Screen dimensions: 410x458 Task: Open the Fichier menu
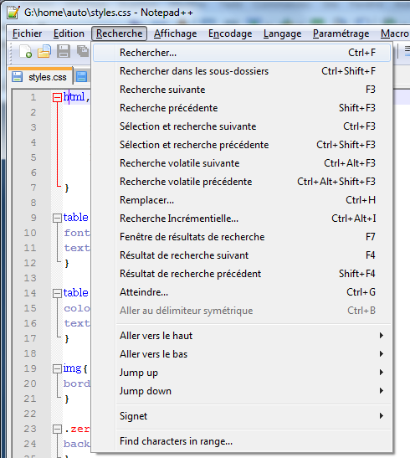(x=27, y=33)
